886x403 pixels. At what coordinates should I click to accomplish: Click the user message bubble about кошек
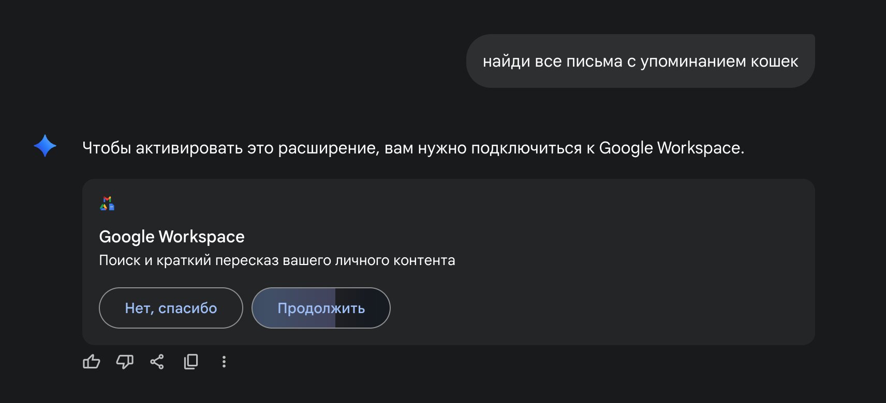click(x=640, y=61)
